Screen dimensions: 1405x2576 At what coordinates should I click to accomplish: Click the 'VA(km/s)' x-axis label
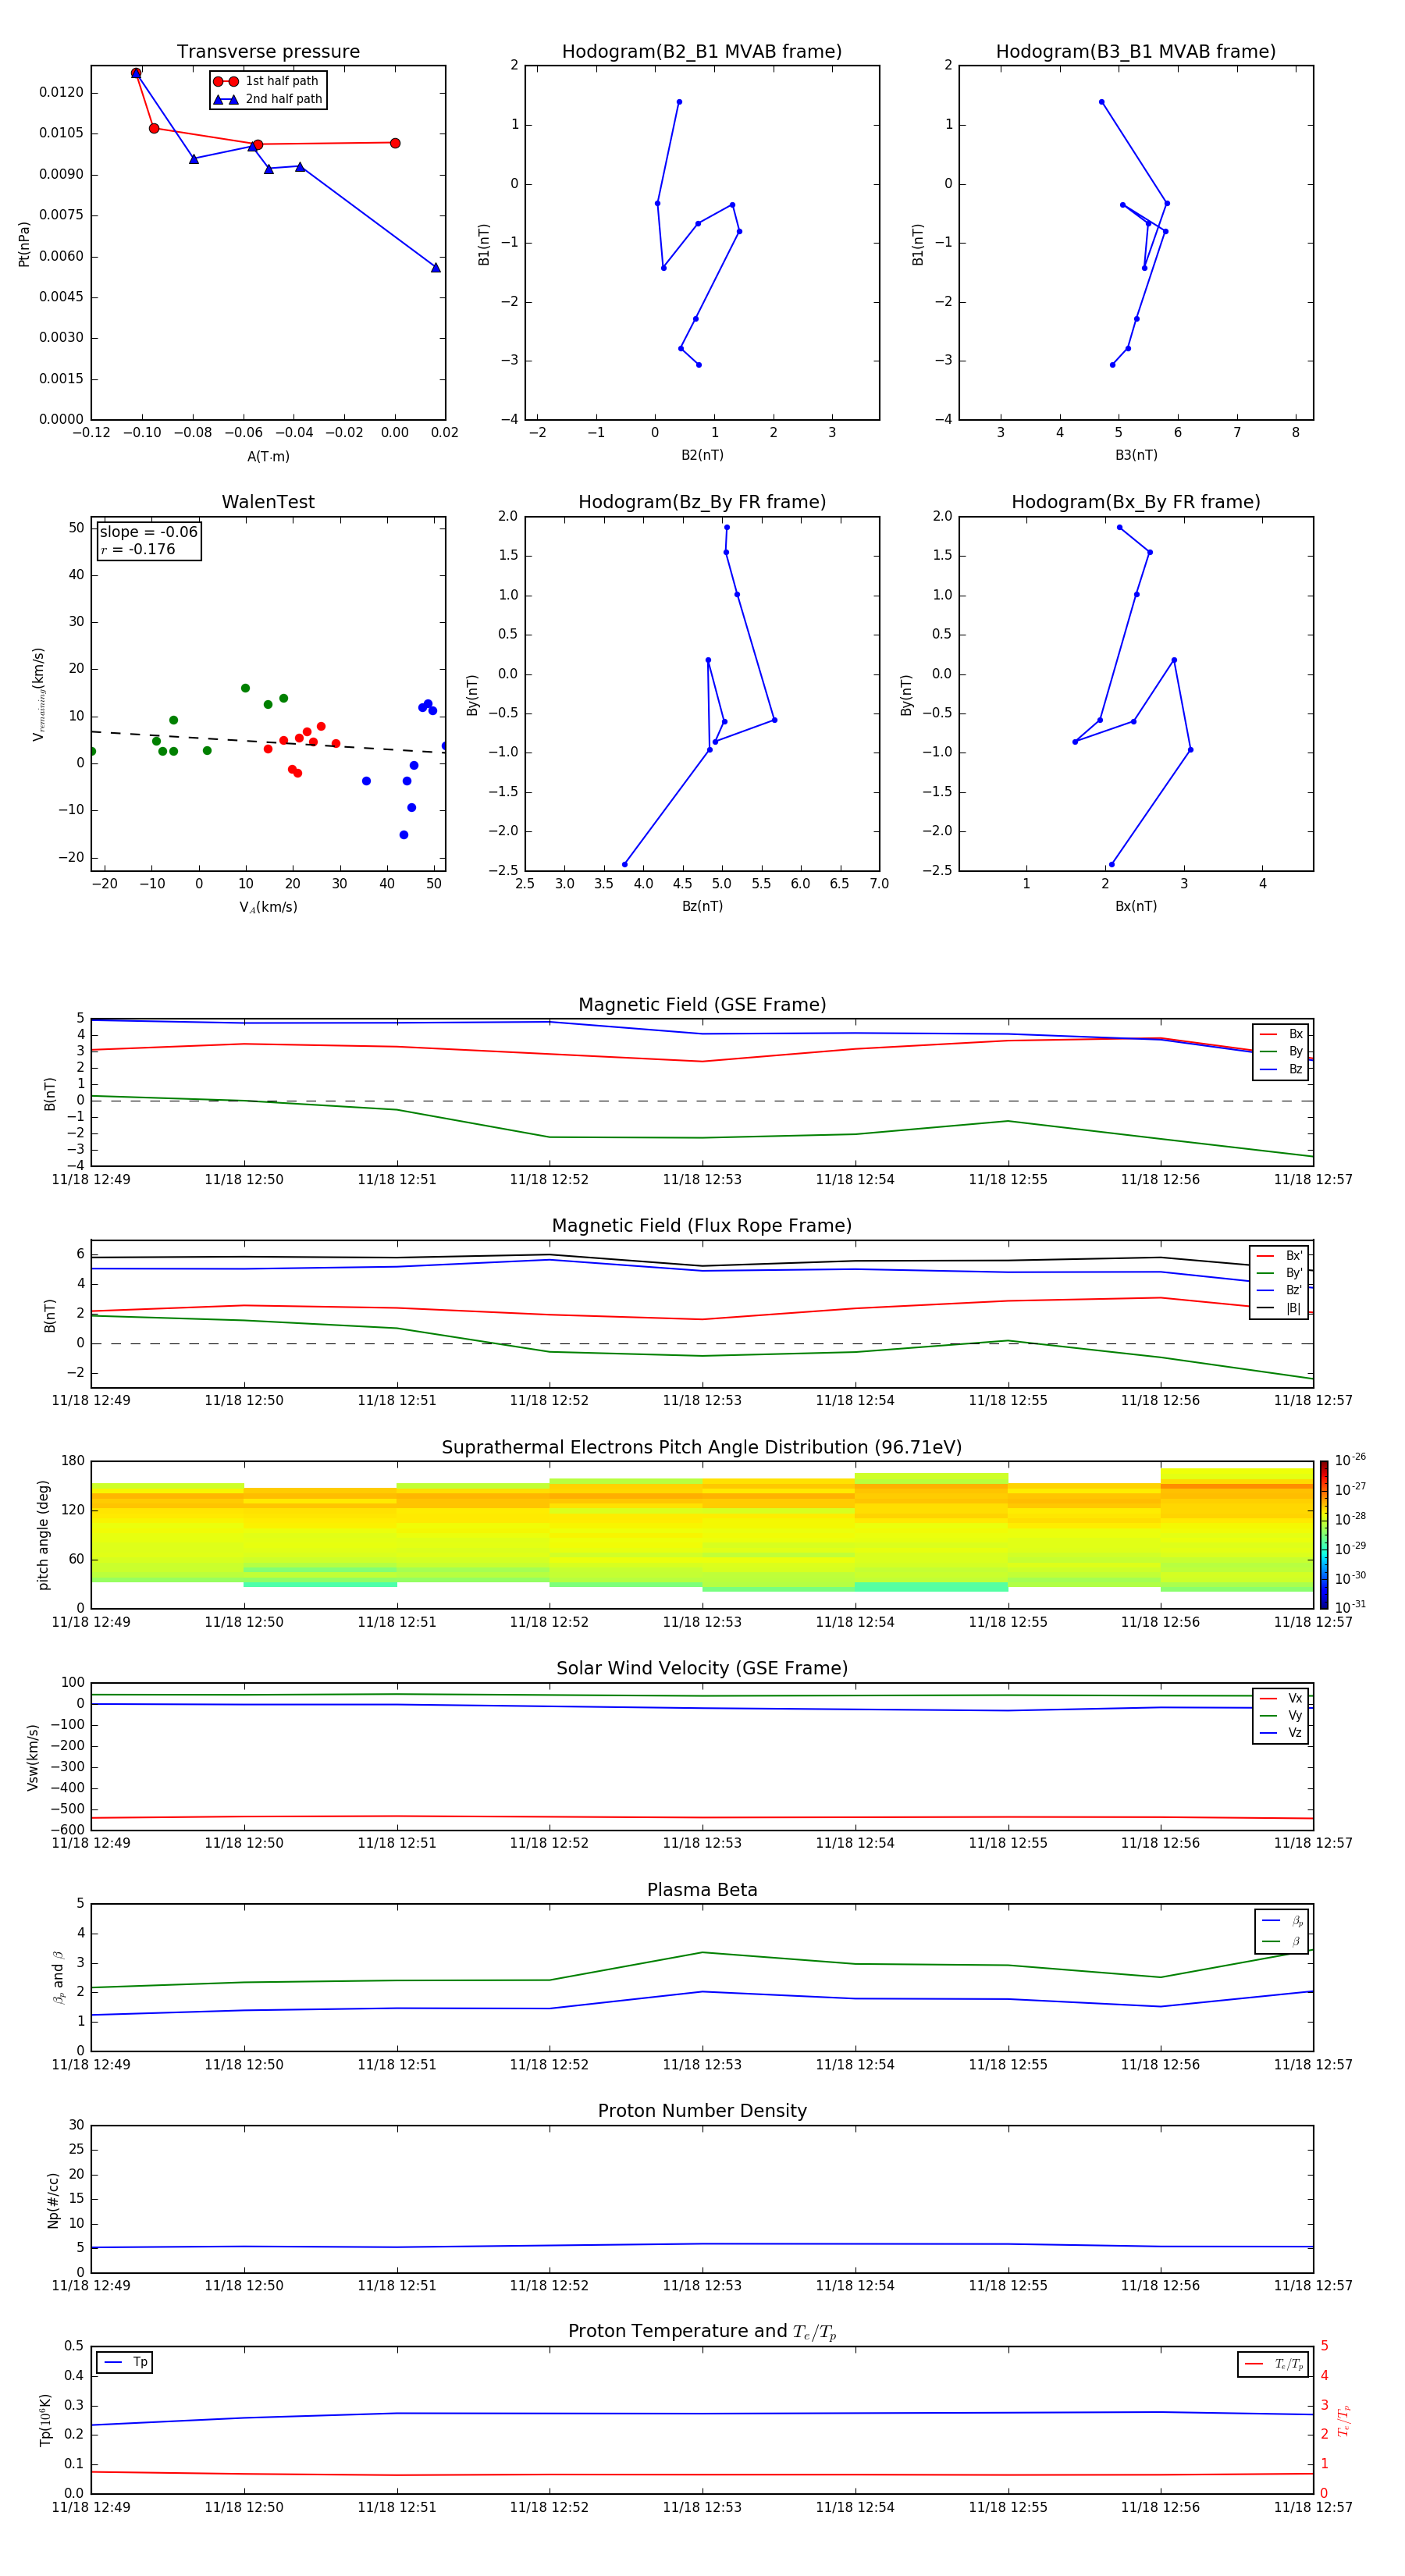click(x=268, y=907)
